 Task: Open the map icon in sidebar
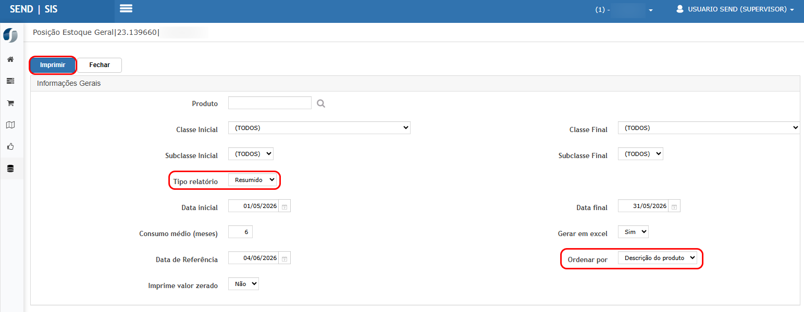10,125
